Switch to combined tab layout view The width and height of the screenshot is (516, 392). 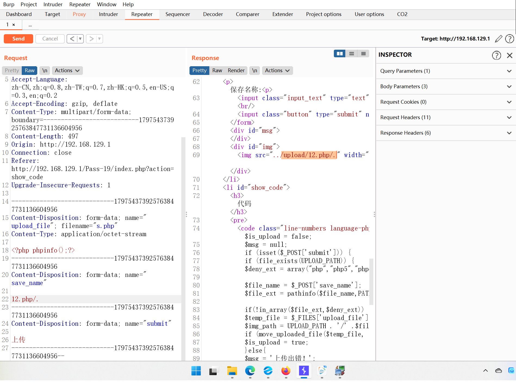pyautogui.click(x=363, y=54)
